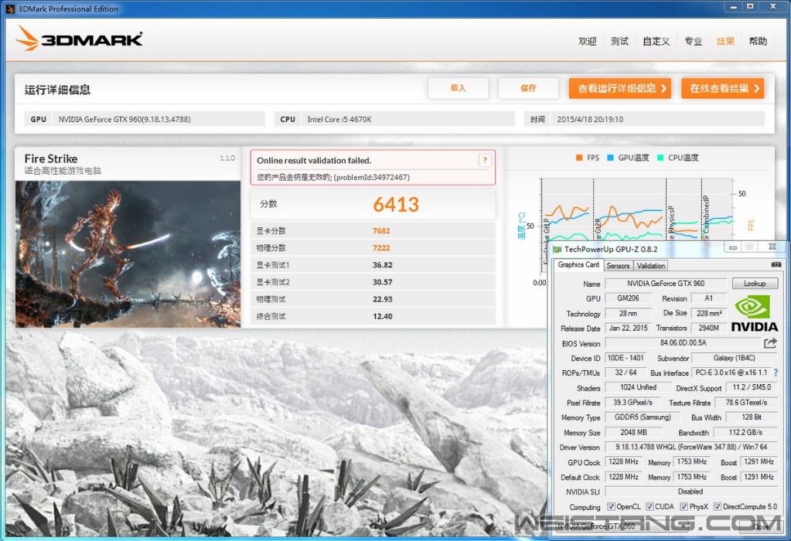The width and height of the screenshot is (791, 541).
Task: Click the 3DMark title bar app icon
Action: [10, 9]
